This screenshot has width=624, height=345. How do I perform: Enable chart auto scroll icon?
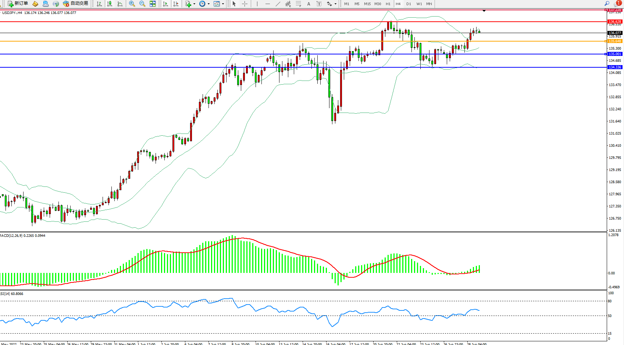click(165, 4)
